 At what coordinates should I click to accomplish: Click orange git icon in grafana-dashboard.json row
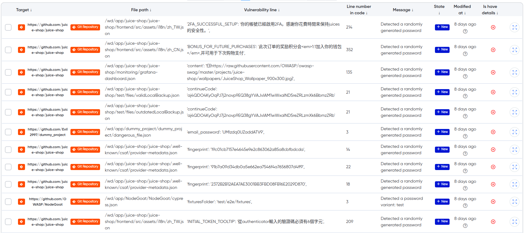click(x=21, y=72)
